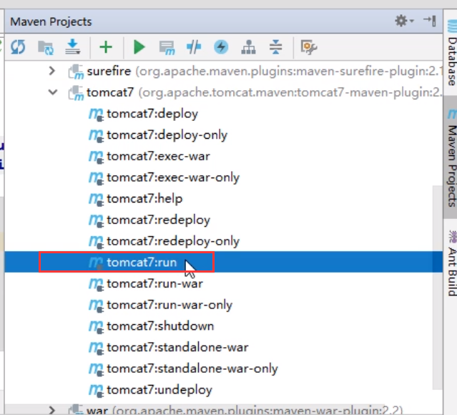This screenshot has width=457, height=415.
Task: Click the green Run Maven Build arrow
Action: click(139, 47)
